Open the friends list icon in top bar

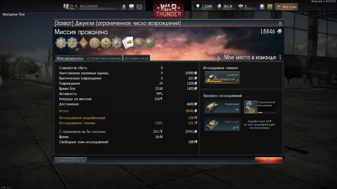coord(124,6)
